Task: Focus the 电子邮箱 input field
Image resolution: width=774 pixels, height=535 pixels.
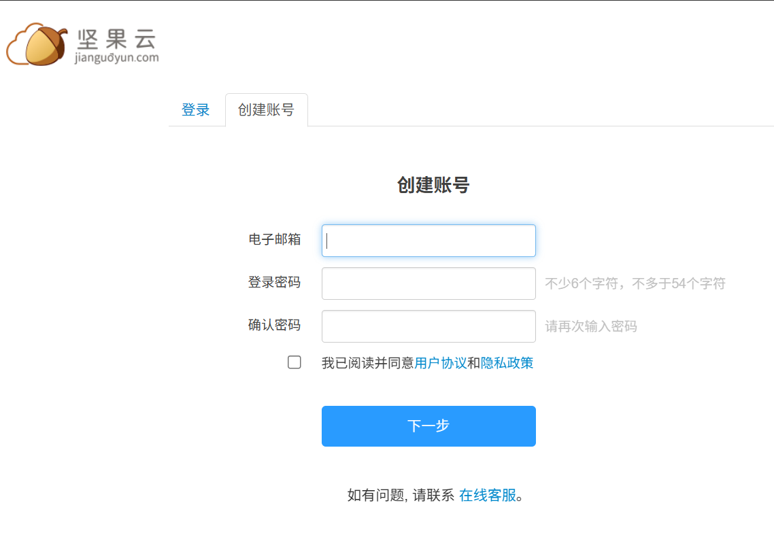Action: tap(428, 241)
